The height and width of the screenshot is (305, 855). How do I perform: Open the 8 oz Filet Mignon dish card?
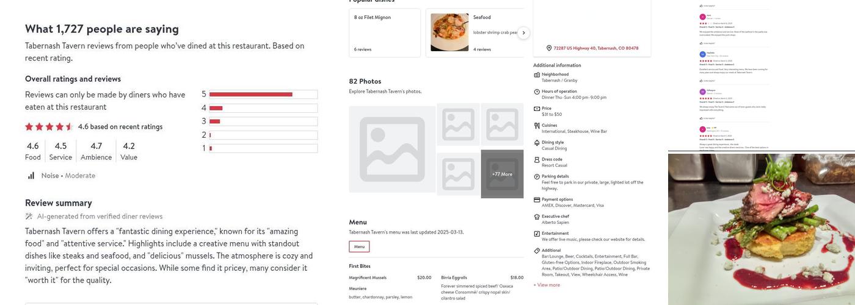385,33
